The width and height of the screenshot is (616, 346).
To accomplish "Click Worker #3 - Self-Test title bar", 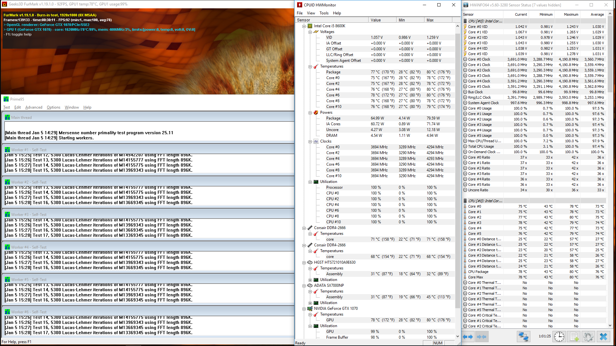I will tap(148, 214).
